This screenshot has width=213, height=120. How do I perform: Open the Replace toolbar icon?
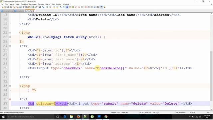[43, 7]
